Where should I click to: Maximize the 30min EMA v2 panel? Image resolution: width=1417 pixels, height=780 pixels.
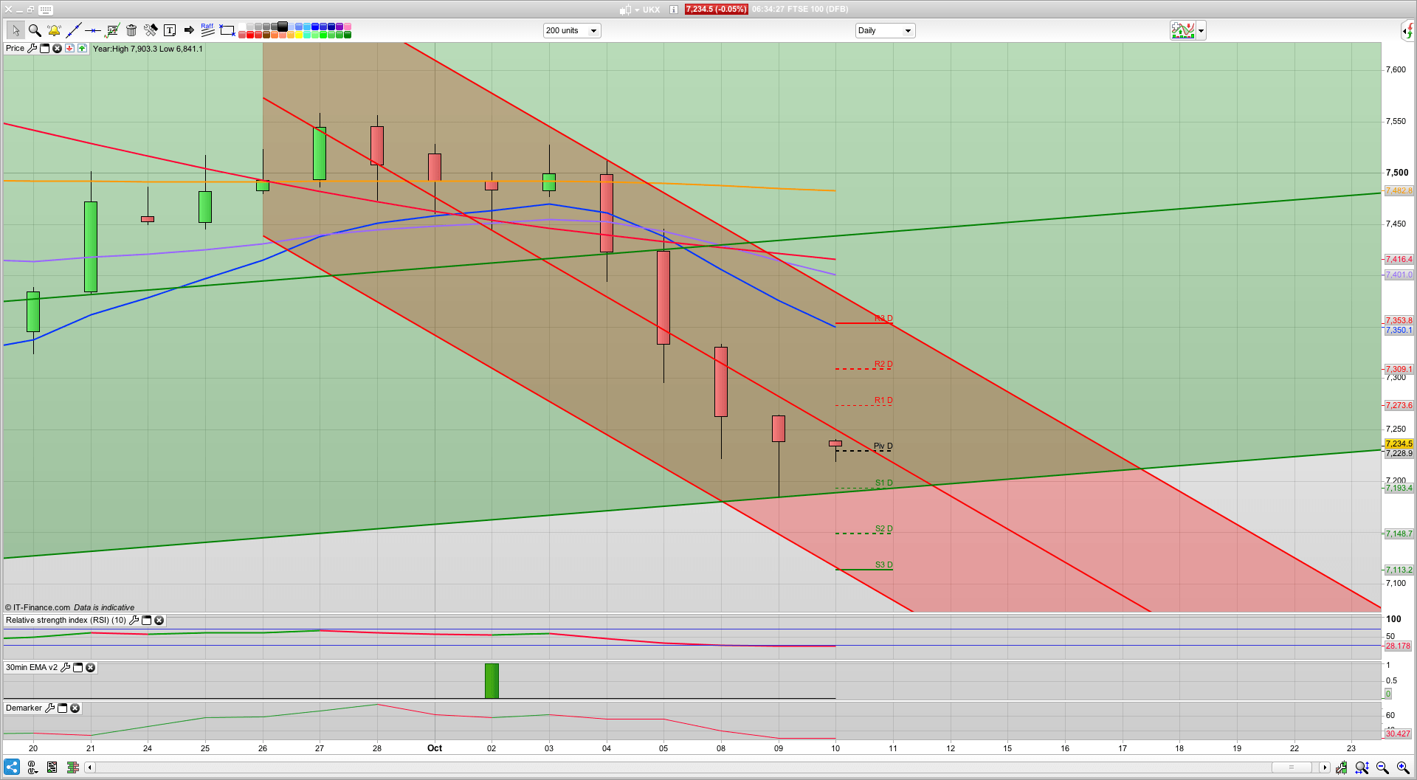77,668
